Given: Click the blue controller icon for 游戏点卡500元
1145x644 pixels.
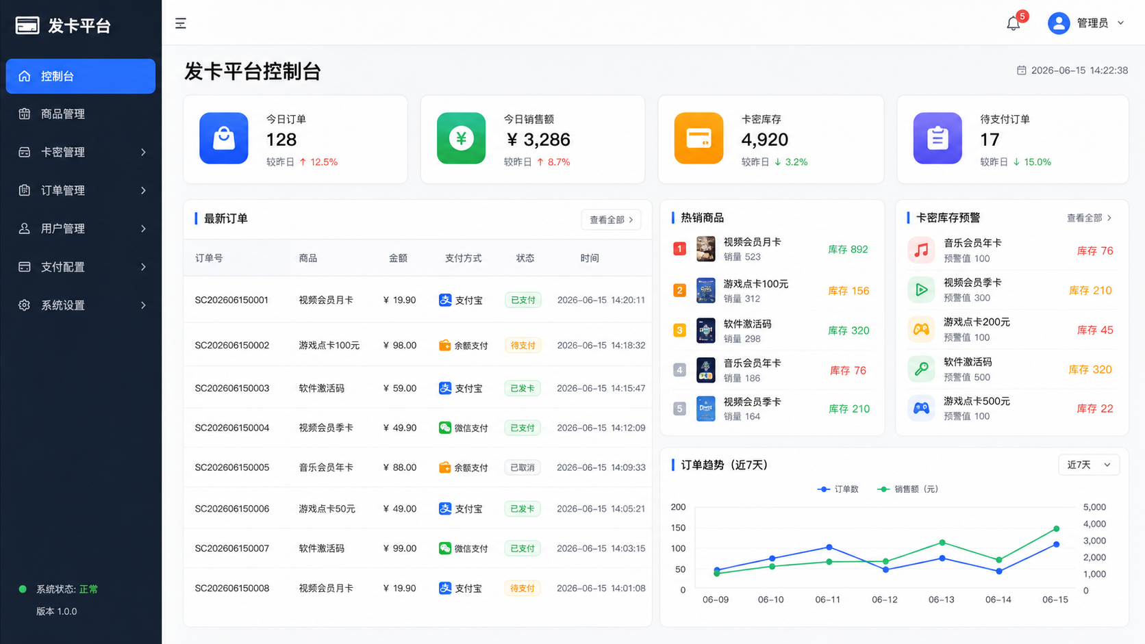Looking at the screenshot, I should (921, 409).
